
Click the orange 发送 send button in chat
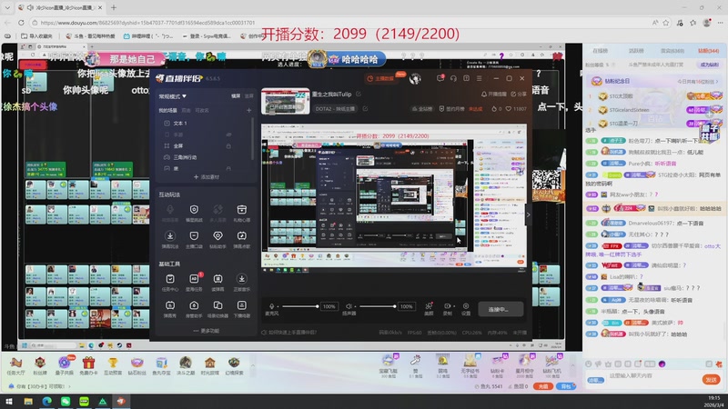(x=711, y=379)
